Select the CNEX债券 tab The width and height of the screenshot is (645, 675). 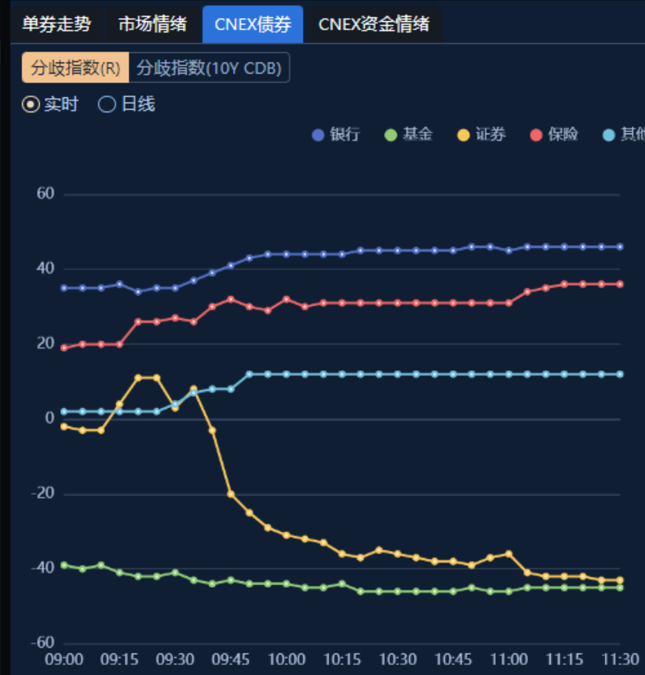point(253,23)
